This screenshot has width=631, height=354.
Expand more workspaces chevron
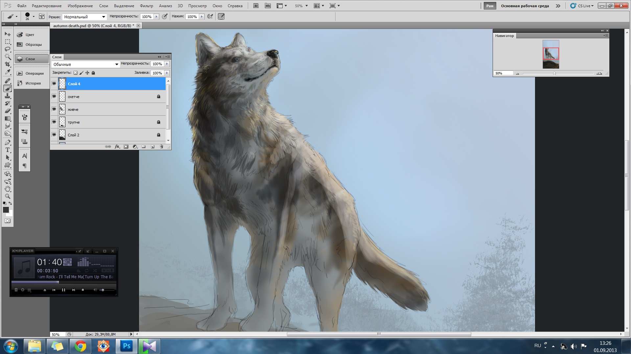558,6
